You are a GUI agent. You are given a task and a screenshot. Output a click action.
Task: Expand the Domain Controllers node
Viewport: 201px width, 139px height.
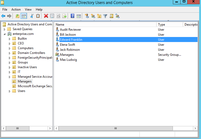pyautogui.click(x=10, y=53)
